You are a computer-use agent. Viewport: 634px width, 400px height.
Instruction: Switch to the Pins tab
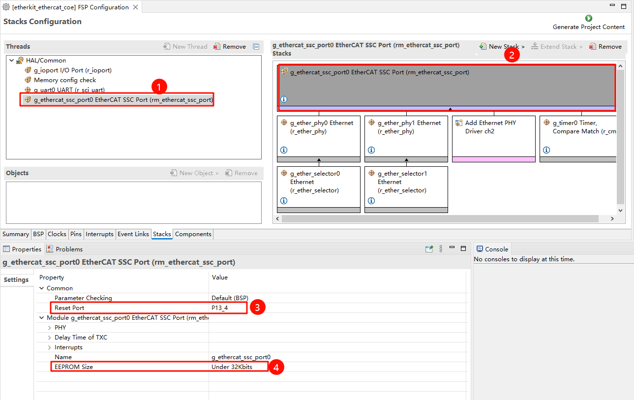pyautogui.click(x=76, y=234)
